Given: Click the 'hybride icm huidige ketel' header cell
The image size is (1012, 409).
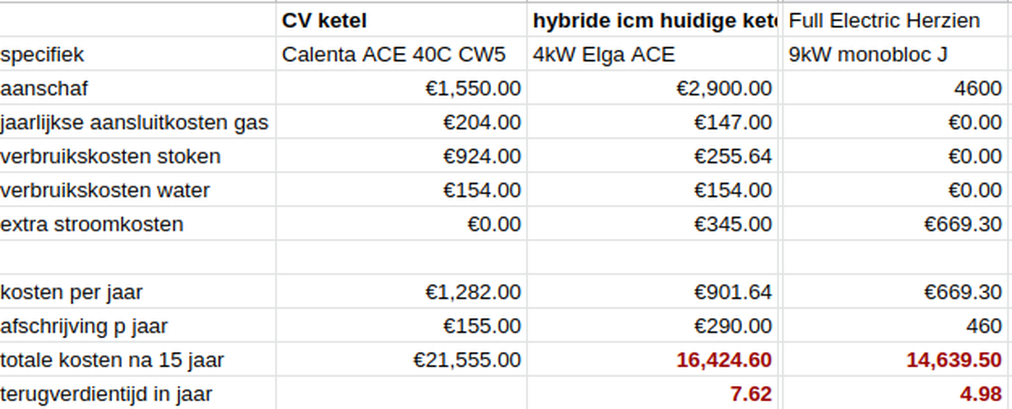Looking at the screenshot, I should coord(653,21).
